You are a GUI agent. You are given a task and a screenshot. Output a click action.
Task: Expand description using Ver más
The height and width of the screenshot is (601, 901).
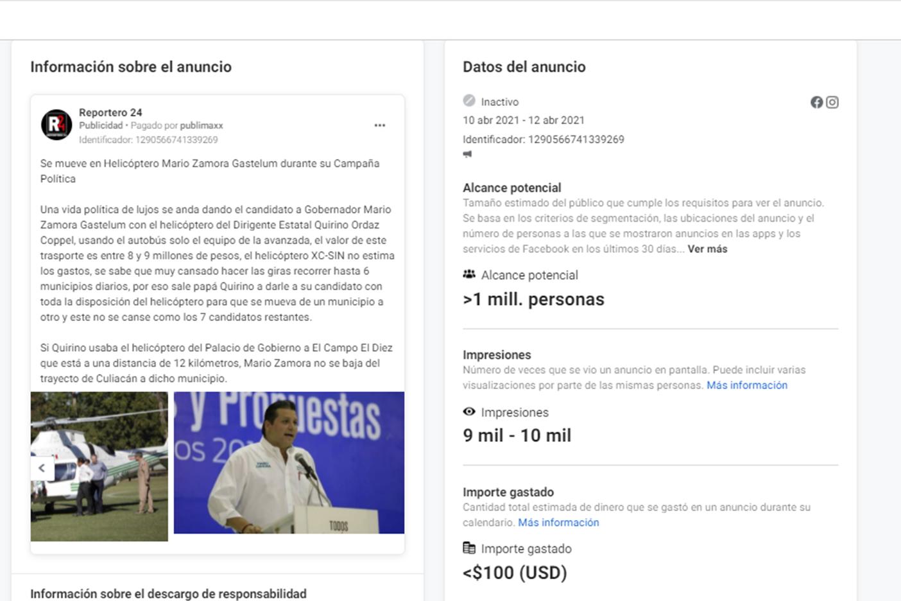pos(707,249)
